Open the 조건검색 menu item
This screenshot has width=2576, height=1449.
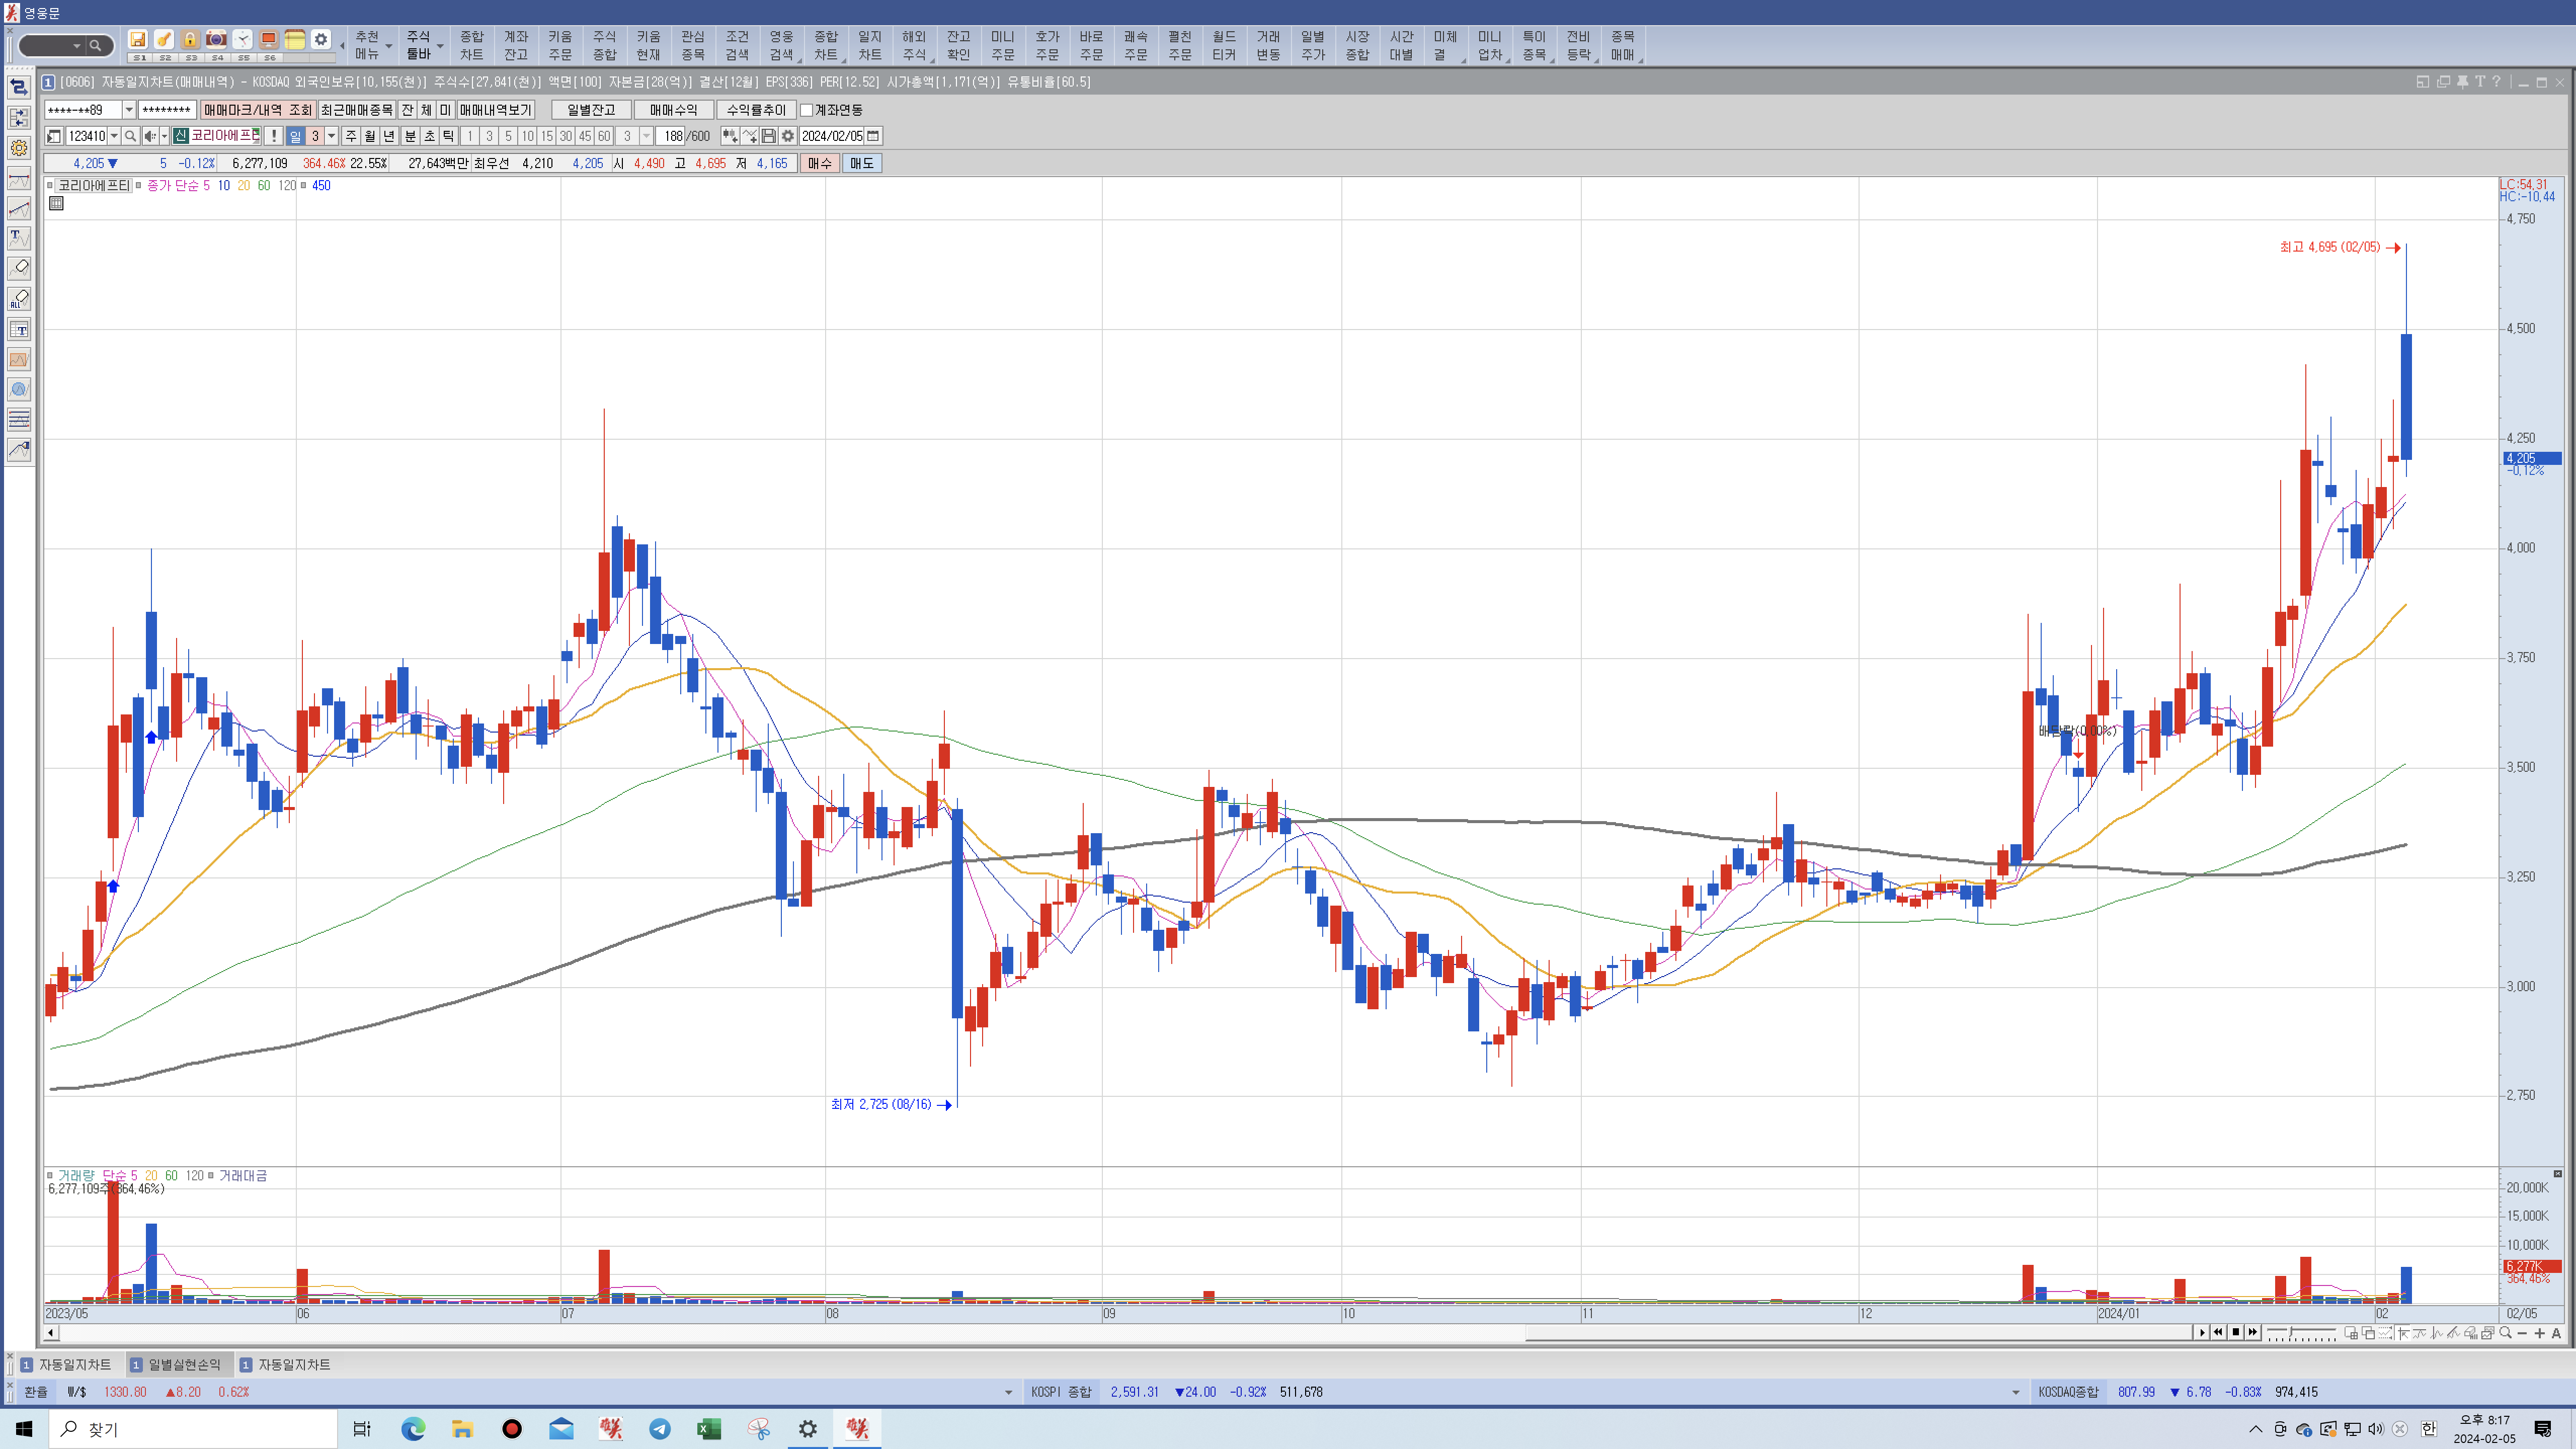(x=737, y=45)
